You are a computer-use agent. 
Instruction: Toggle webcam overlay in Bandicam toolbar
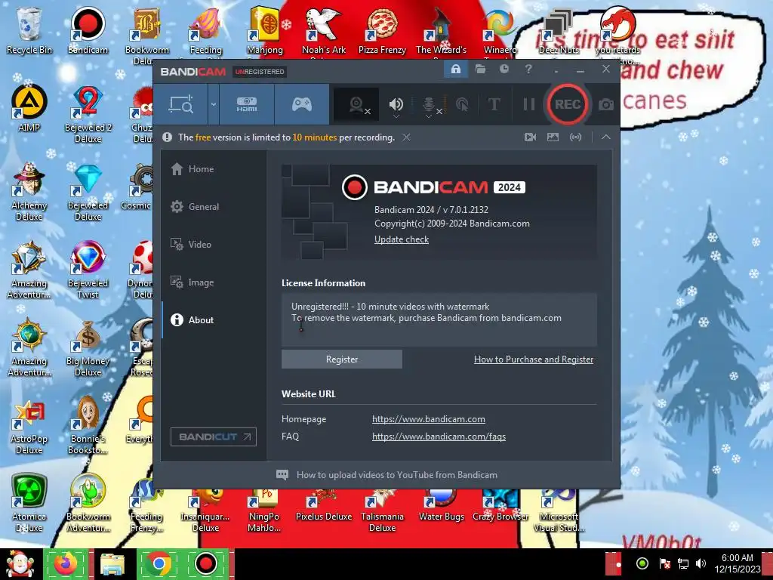tap(357, 104)
